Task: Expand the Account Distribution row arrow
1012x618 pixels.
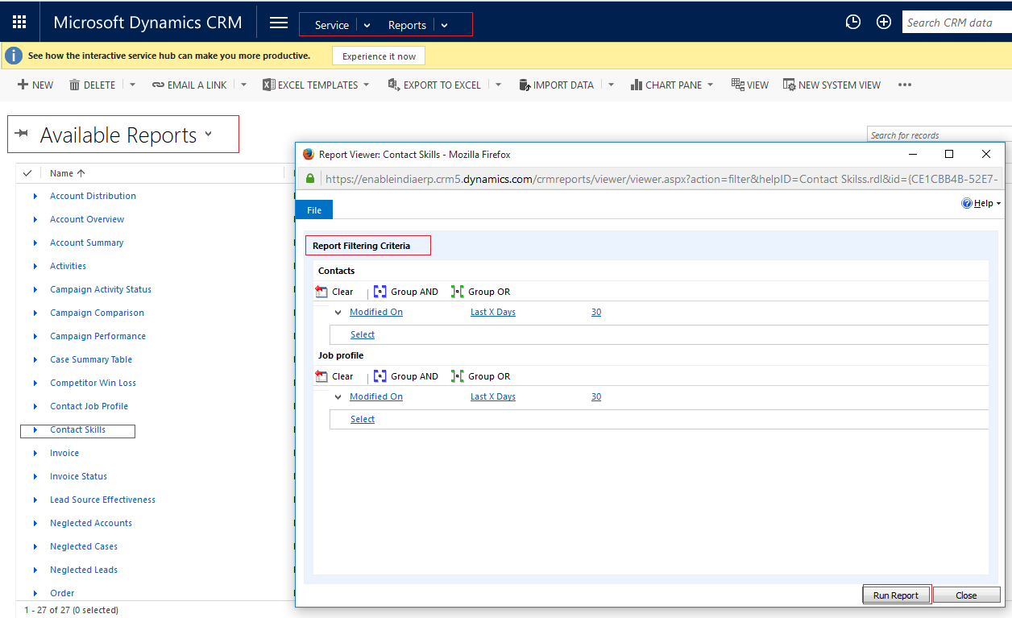Action: point(35,196)
